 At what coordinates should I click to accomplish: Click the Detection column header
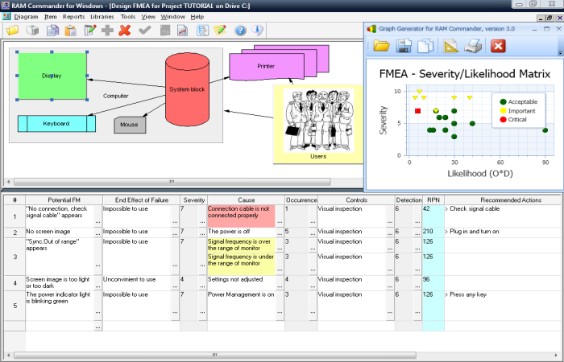pos(408,200)
